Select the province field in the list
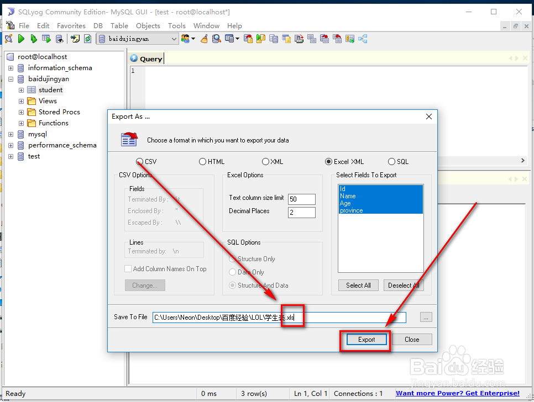This screenshot has height=402, width=534. pos(381,210)
